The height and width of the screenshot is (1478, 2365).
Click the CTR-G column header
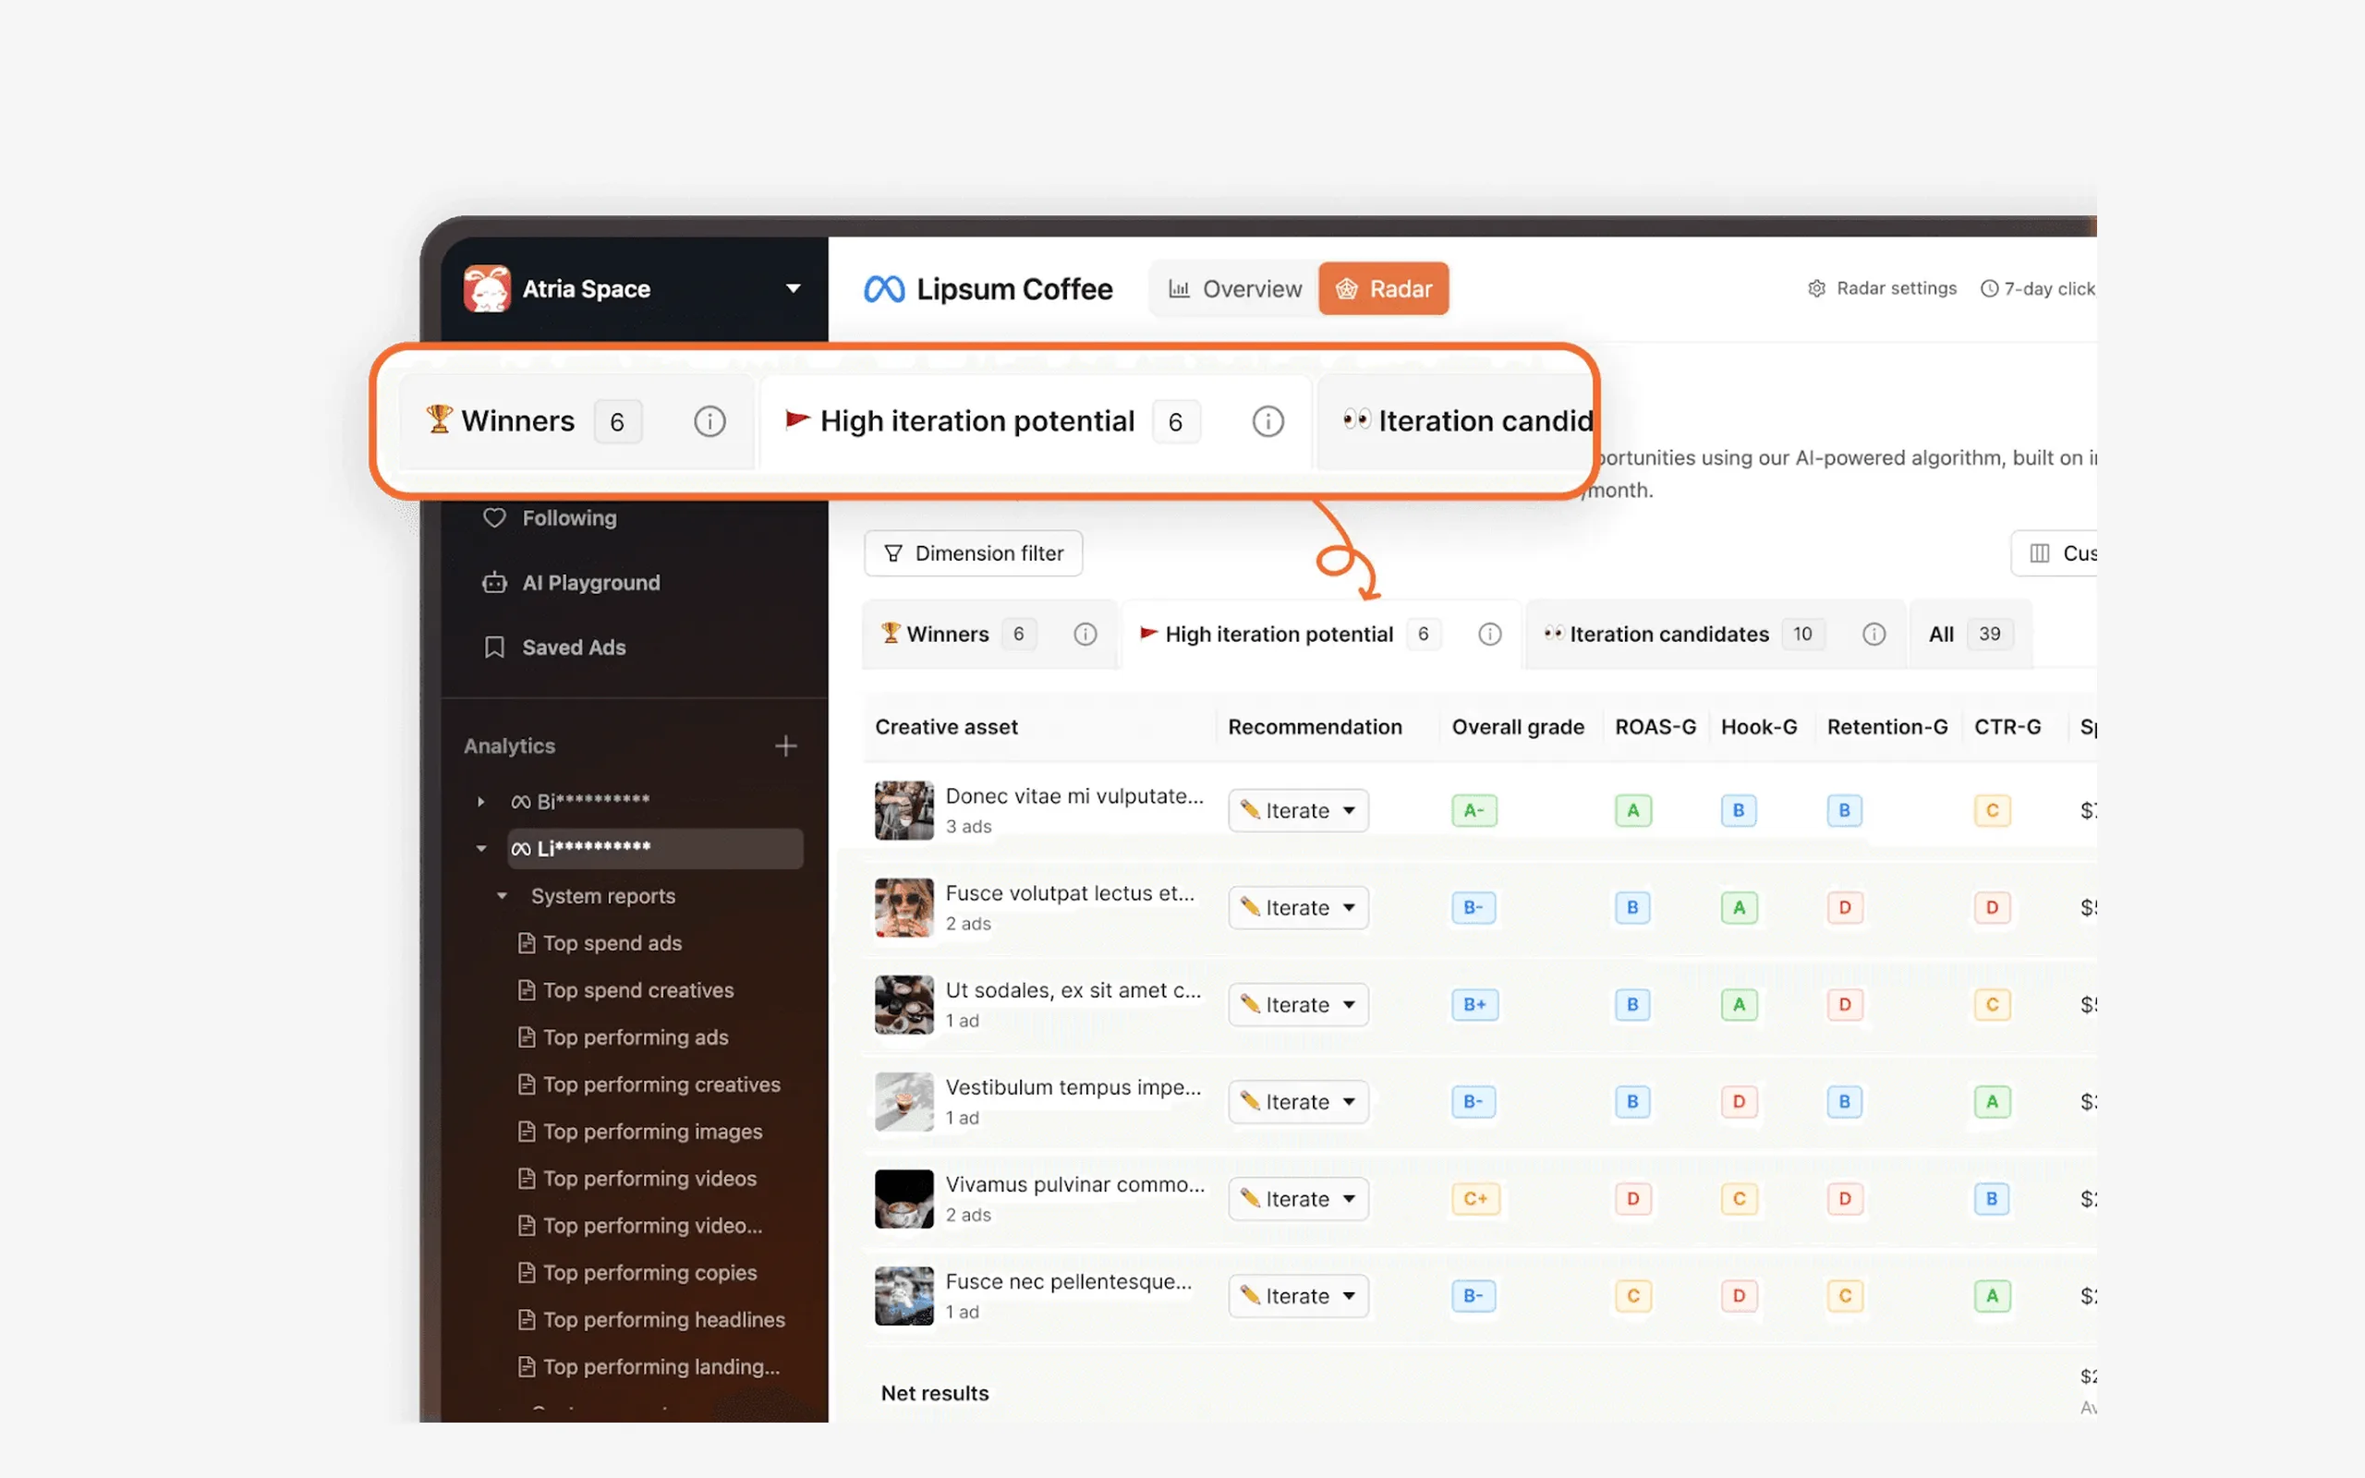[2007, 727]
